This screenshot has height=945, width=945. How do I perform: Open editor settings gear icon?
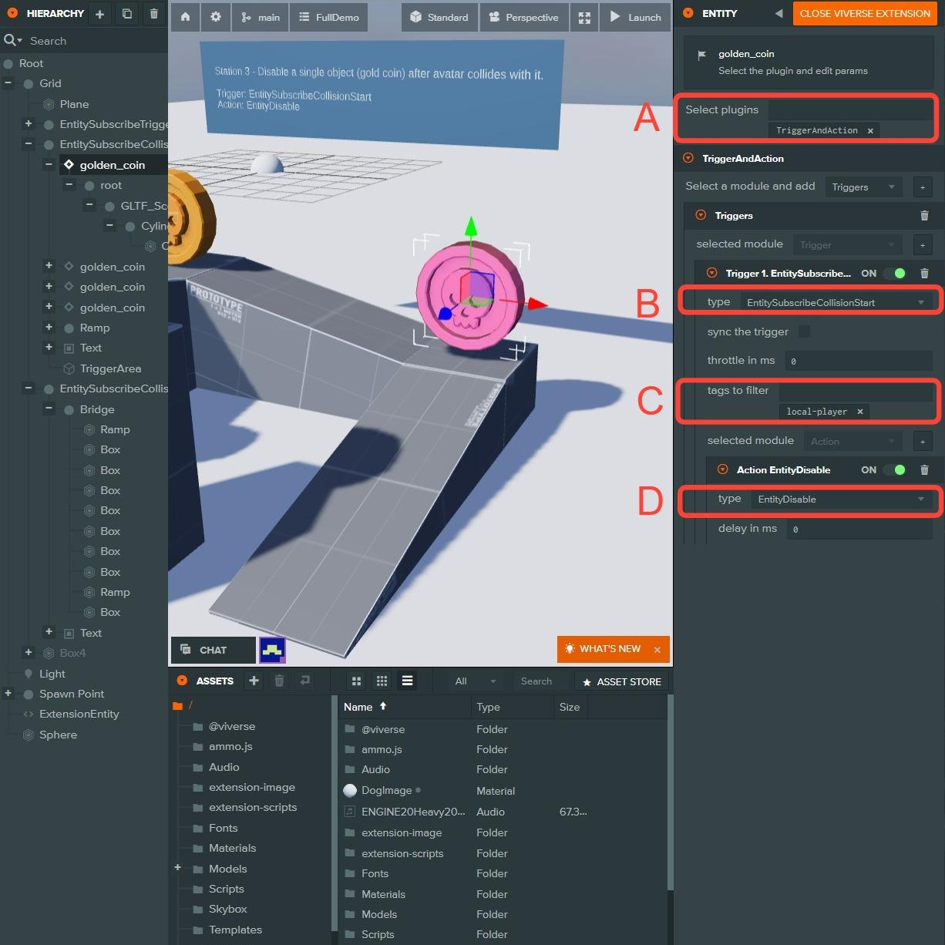coord(216,17)
